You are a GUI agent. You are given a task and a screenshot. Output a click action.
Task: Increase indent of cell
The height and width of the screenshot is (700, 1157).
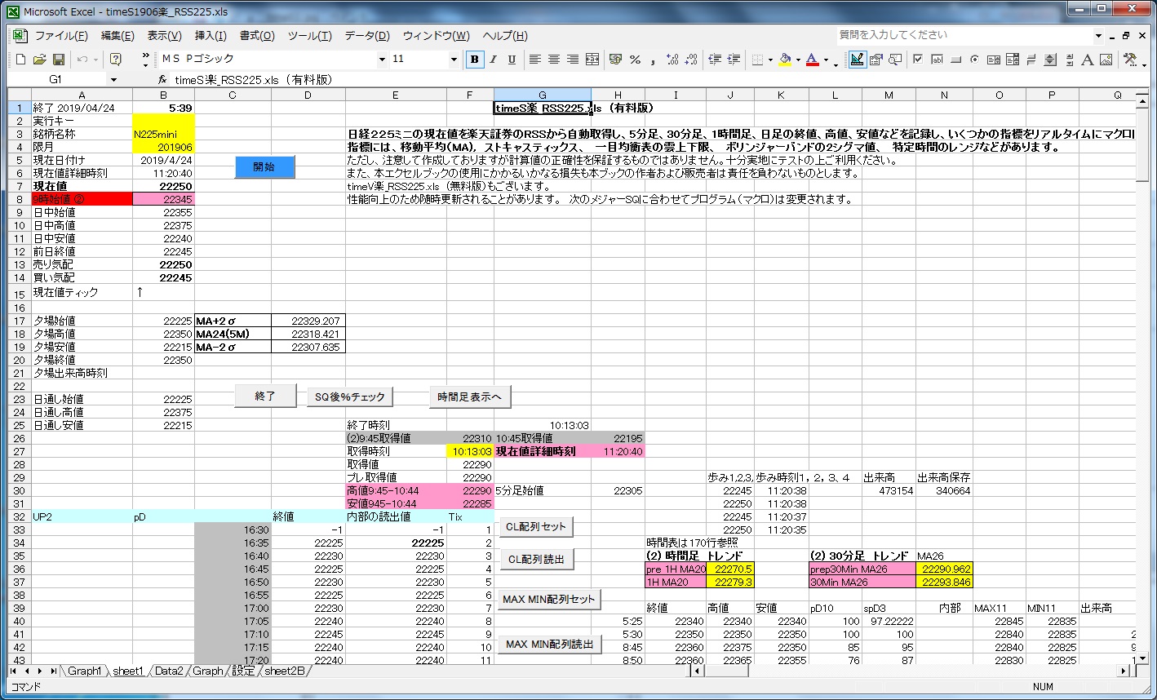[734, 59]
